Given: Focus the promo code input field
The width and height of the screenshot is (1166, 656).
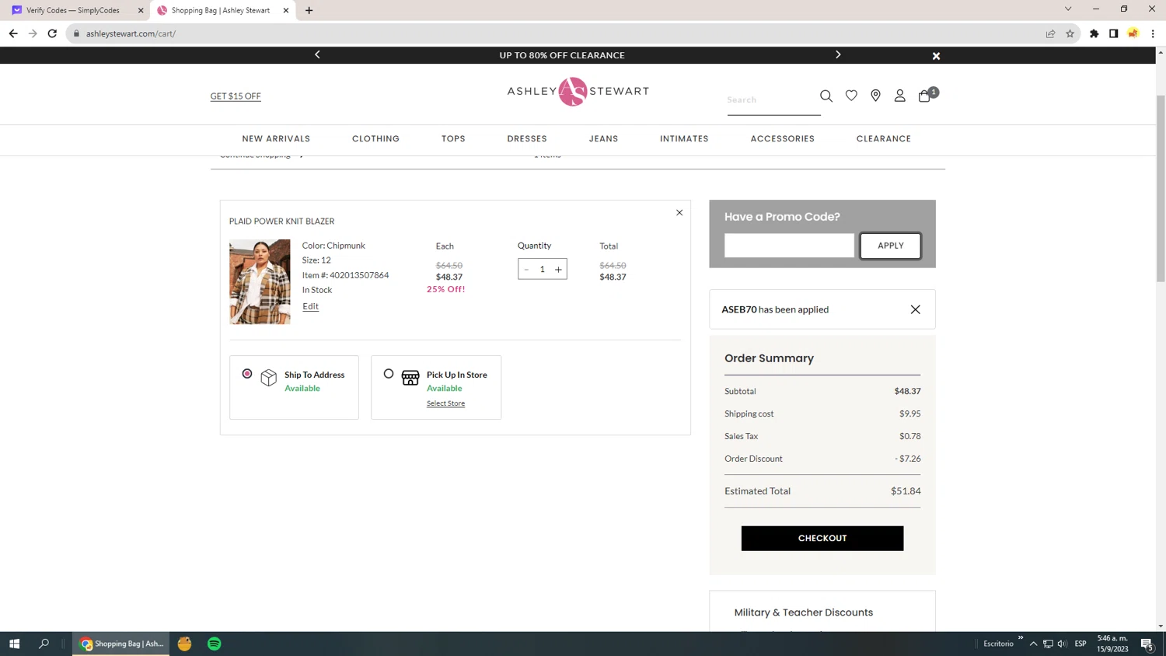Looking at the screenshot, I should point(789,246).
